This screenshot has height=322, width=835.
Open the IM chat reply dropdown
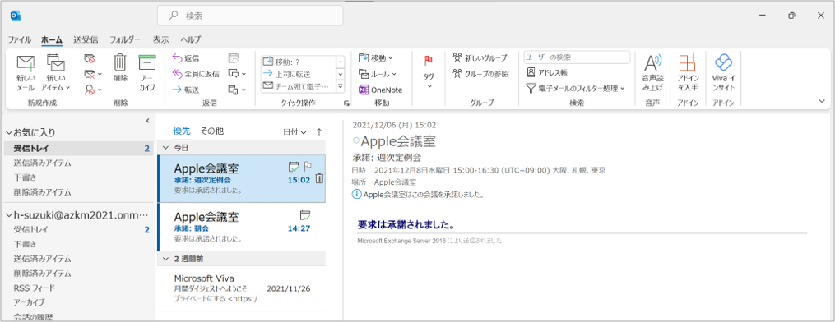[237, 74]
